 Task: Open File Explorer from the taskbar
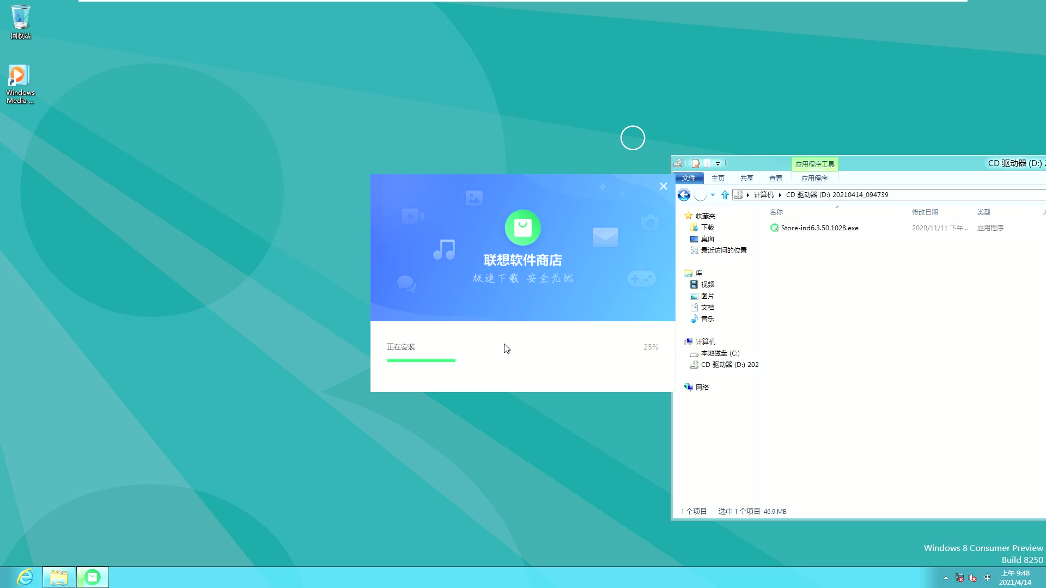[58, 577]
